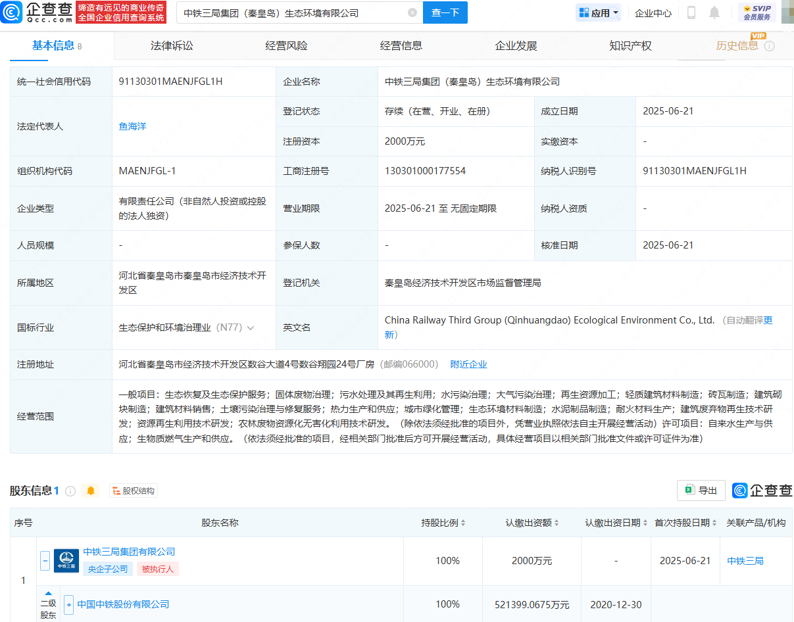Select credit code 91130301MAENJFGL1H in first row
Screen dimensions: 794x622
pos(170,82)
